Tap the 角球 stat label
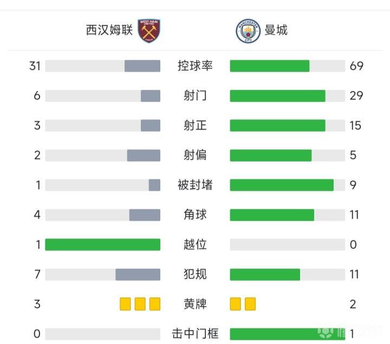 (x=195, y=215)
